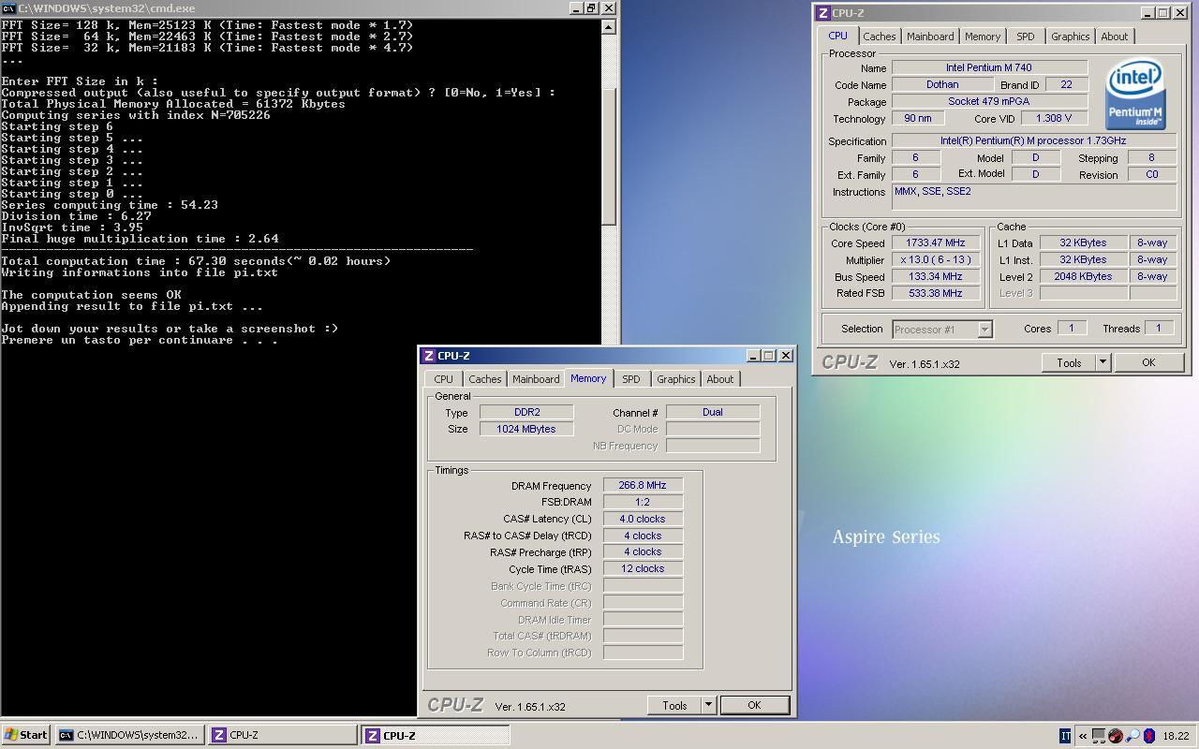The image size is (1199, 749).
Task: Click the Revision value C0
Action: (1151, 174)
